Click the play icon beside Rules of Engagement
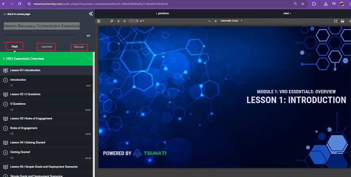The width and height of the screenshot is (351, 177). pyautogui.click(x=6, y=128)
